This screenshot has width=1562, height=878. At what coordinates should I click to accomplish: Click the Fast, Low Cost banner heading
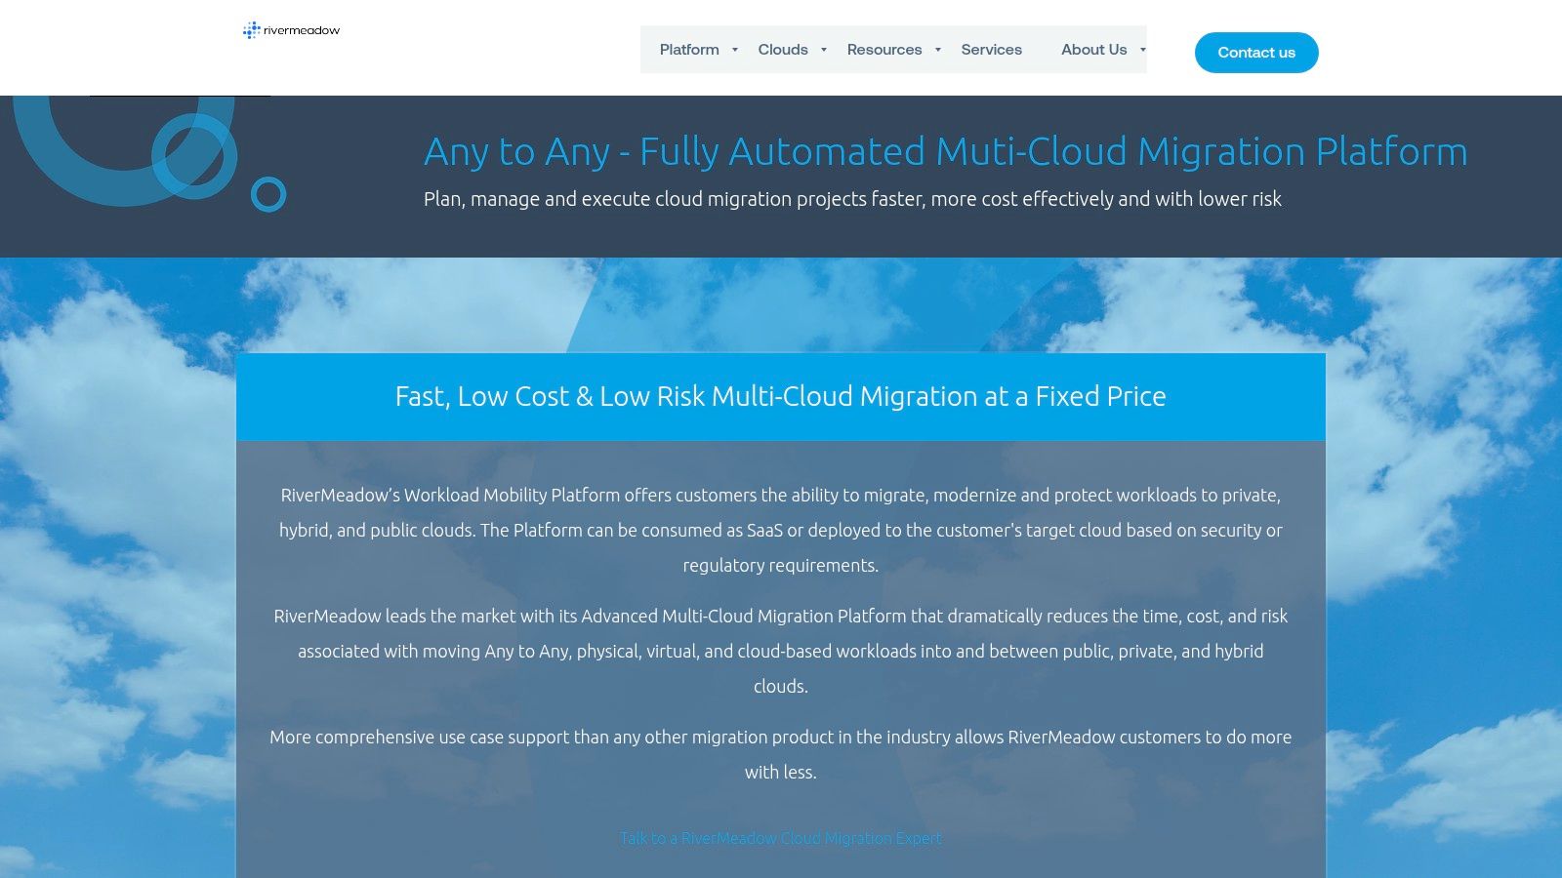(780, 397)
